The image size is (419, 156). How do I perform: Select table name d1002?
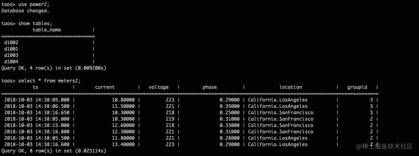point(11,42)
